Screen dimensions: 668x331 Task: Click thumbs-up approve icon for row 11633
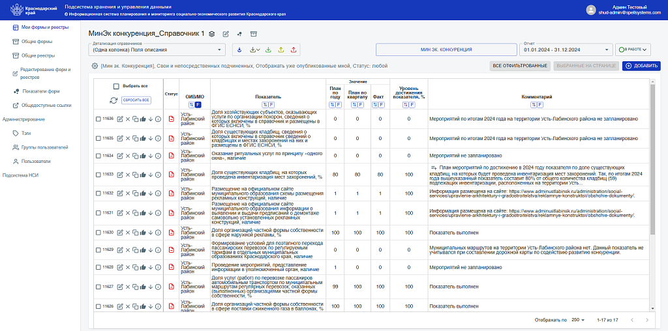tap(143, 175)
